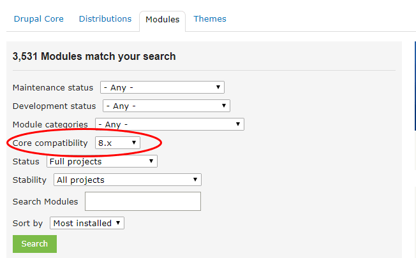Click the 'Development status' label text
The image size is (416, 258).
[54, 106]
